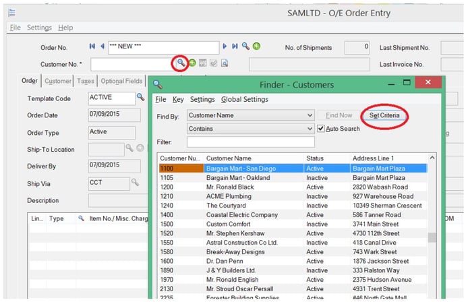Image resolution: width=468 pixels, height=302 pixels.
Task: Expand the Find By Customer Name dropdown
Action: click(310, 115)
